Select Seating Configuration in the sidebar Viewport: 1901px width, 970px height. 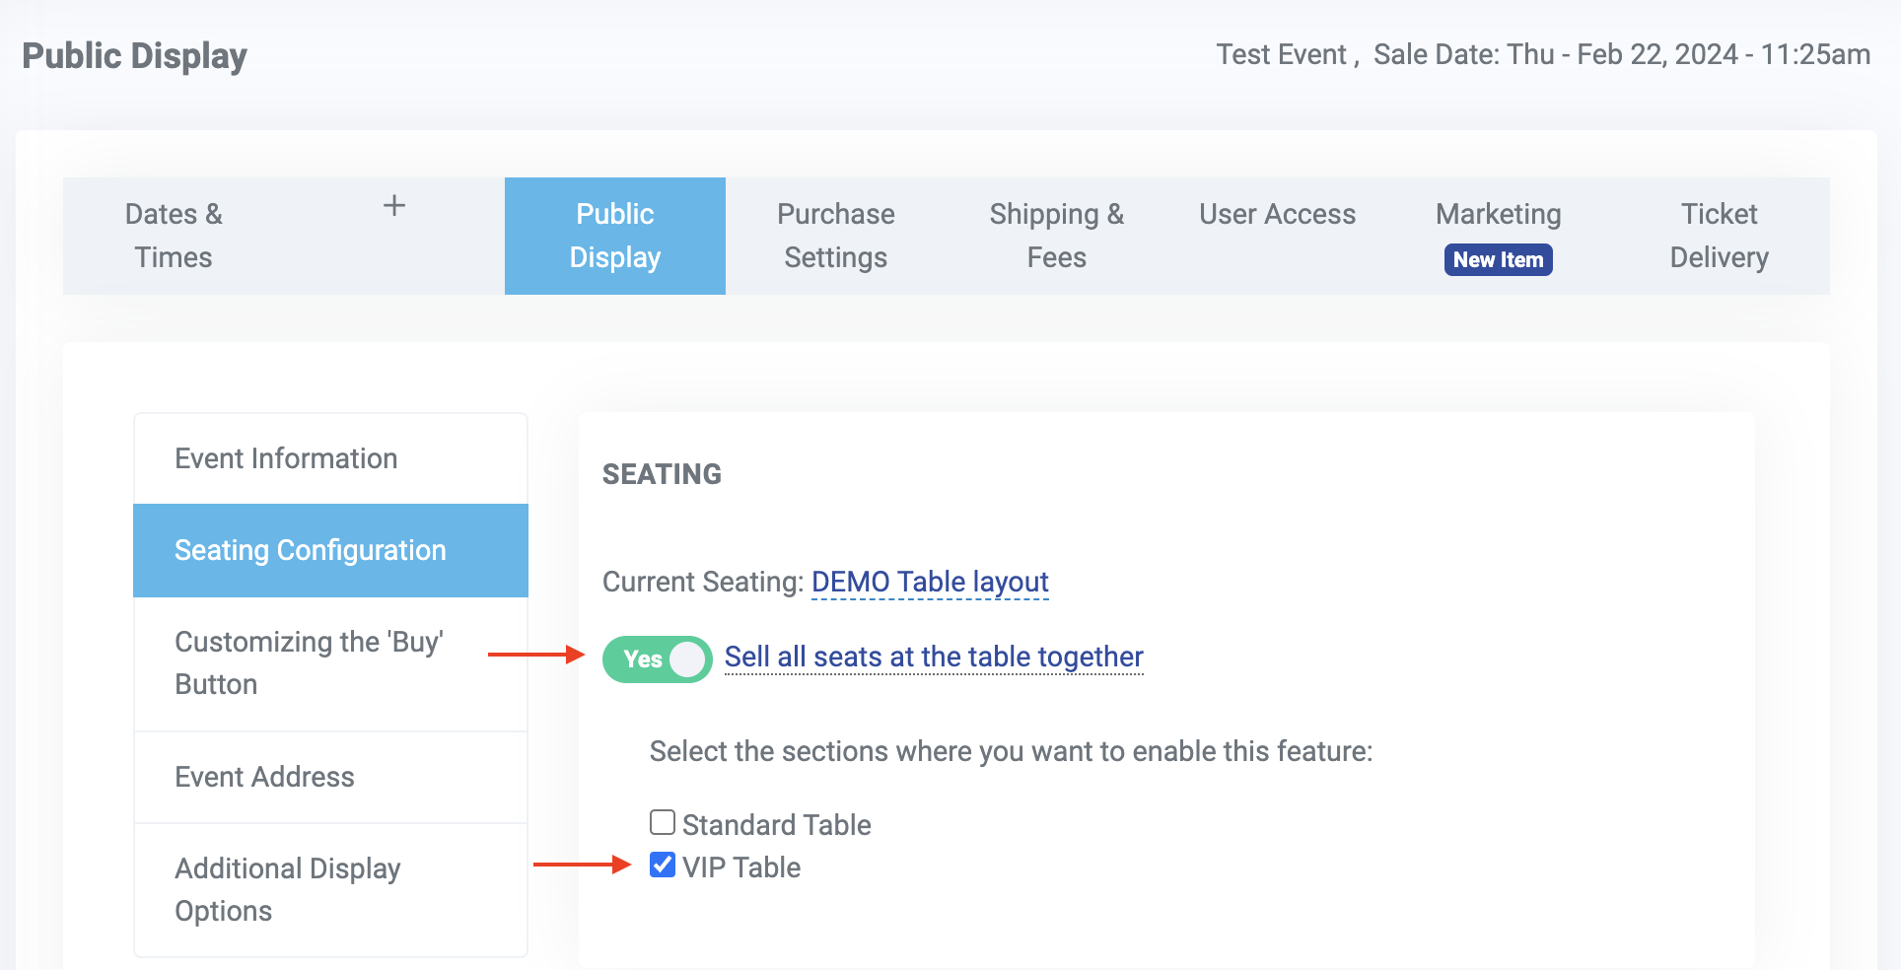coord(311,550)
